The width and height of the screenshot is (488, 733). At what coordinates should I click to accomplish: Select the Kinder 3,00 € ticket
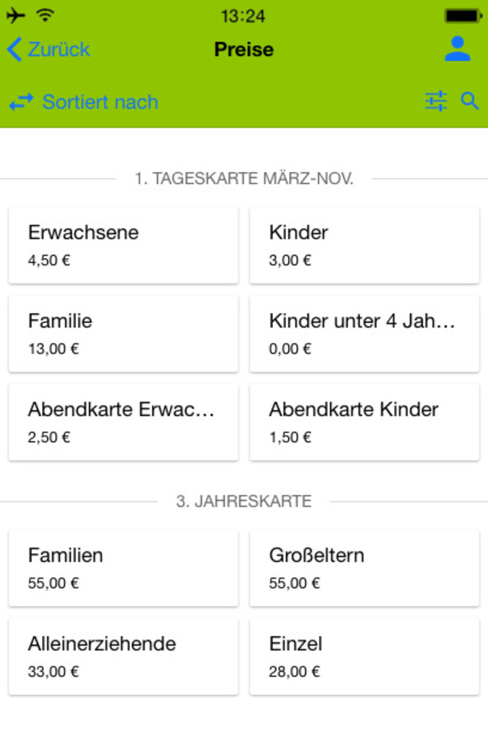364,245
